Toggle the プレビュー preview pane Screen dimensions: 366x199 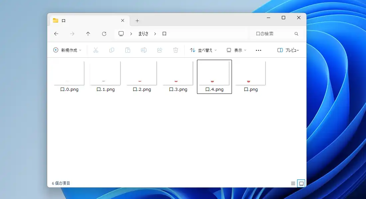288,50
